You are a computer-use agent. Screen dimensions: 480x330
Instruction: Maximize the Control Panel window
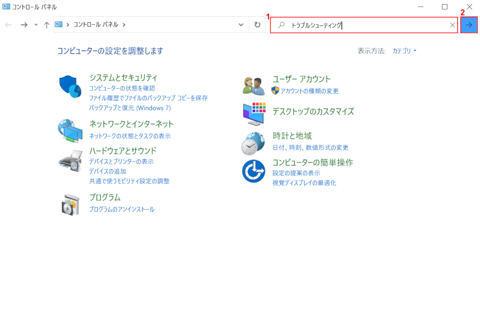pyautogui.click(x=445, y=7)
